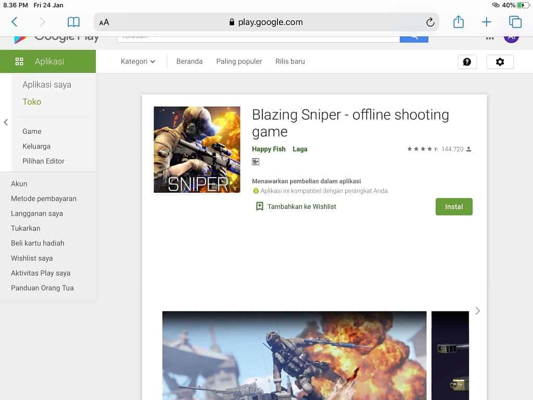Open Safari bookmarks book icon
Viewport: 533px width, 400px height.
73,22
